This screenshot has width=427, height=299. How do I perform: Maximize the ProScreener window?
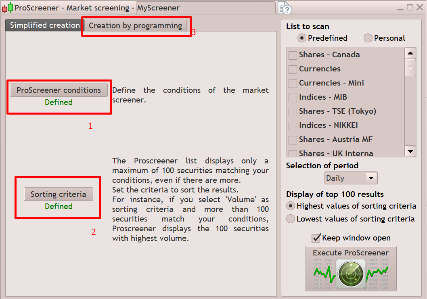click(x=410, y=7)
